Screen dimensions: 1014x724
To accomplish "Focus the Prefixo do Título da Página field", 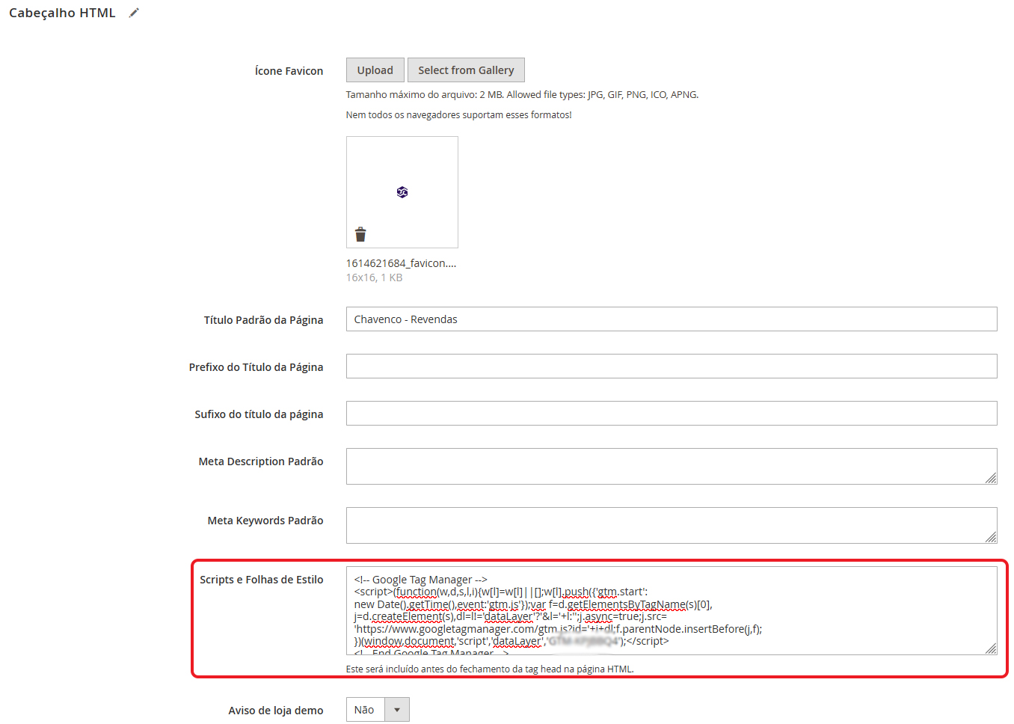I will point(672,366).
